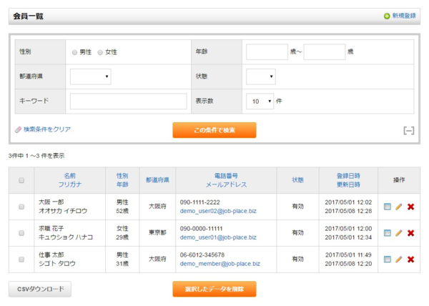Open email demo_member@job-place.biz
Image resolution: width=429 pixels, height=306 pixels.
pos(220,264)
